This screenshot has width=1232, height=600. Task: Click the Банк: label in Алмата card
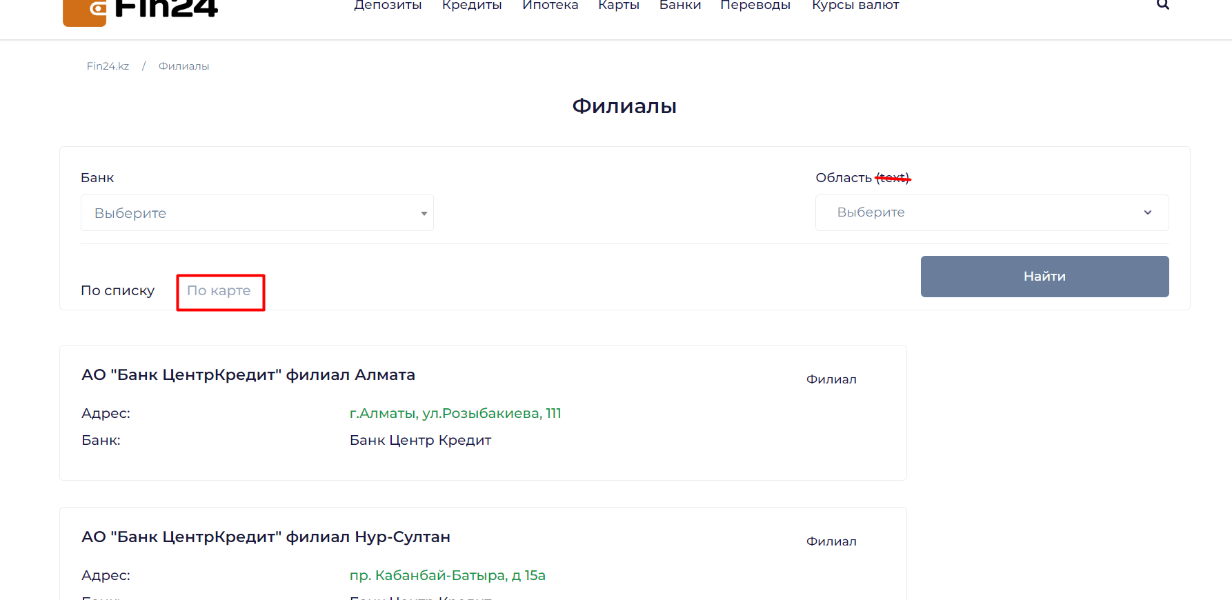[101, 440]
